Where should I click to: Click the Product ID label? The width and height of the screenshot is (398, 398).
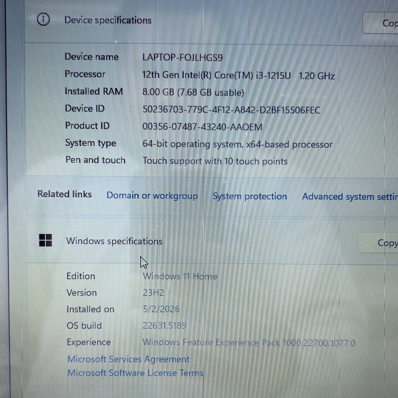[87, 126]
